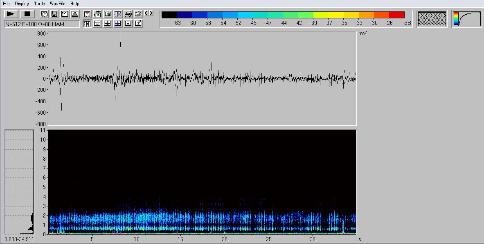Viewport: 484px width, 244px height.
Task: Click the crosshatch pattern button
Action: tap(432, 19)
